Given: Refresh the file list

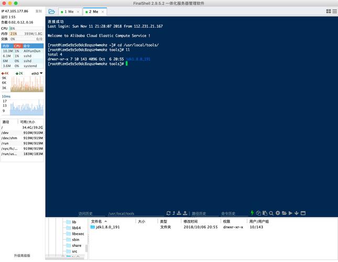Looking at the screenshot, I should 169,213.
